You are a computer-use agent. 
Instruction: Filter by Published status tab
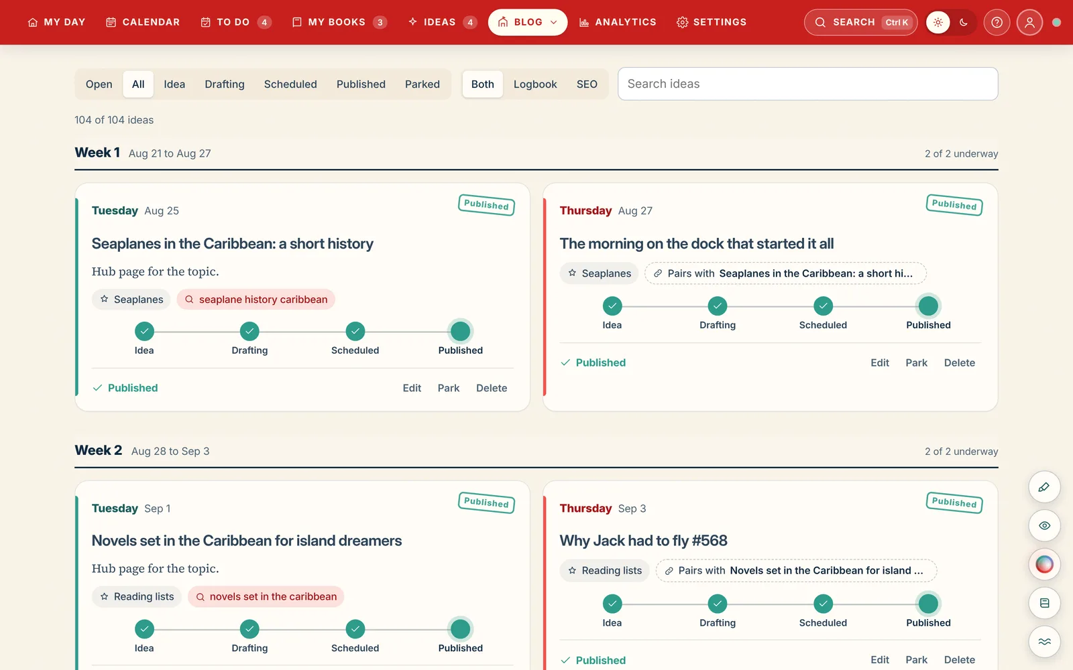coord(361,84)
